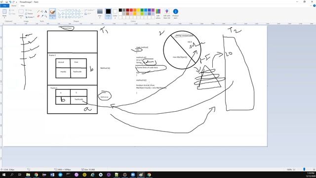This screenshot has height=178, width=316.
Task: Click the zoom out minus button
Action: 294,170
